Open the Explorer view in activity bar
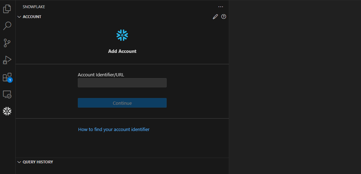The height and width of the screenshot is (174, 361). click(7, 9)
